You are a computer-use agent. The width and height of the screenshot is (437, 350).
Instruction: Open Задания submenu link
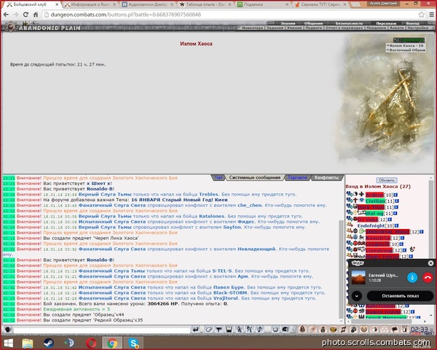[275, 28]
